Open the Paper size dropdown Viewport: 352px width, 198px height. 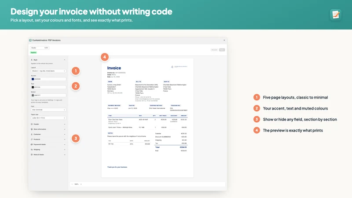click(48, 118)
